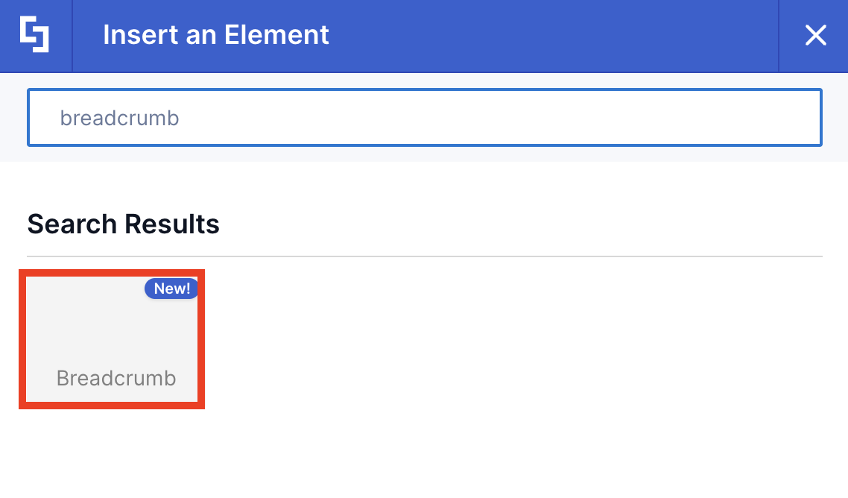Select the logo glyph left of the title bar
Viewport: 848px width, 498px height.
point(35,35)
